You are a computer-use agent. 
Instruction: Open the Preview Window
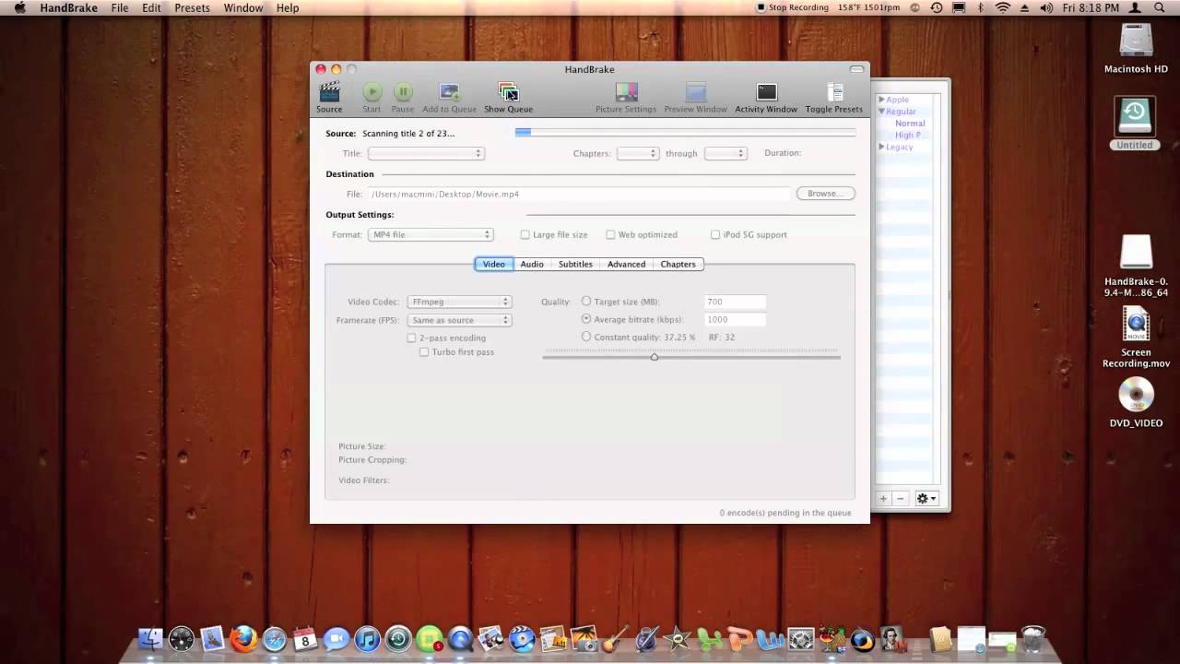pos(696,98)
